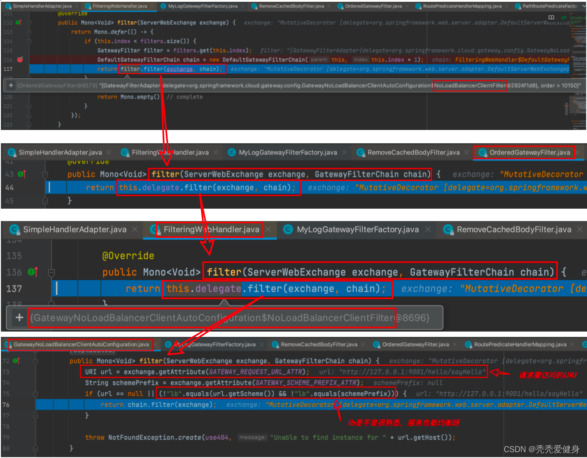
Task: Click the override gutter icon on line 112
Action: [x=19, y=23]
